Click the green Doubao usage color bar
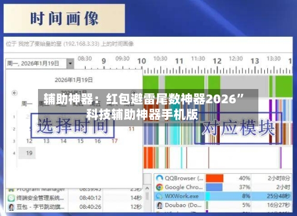This screenshot has height=216, width=297. point(207,205)
